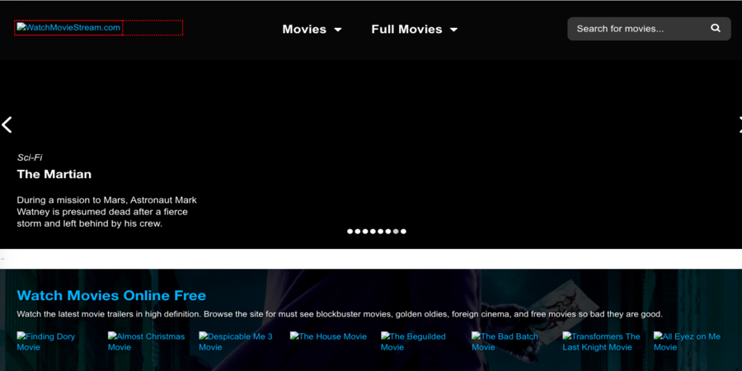This screenshot has height=371, width=742.
Task: Click the WatchMovieStream.com logo
Action: click(x=69, y=28)
